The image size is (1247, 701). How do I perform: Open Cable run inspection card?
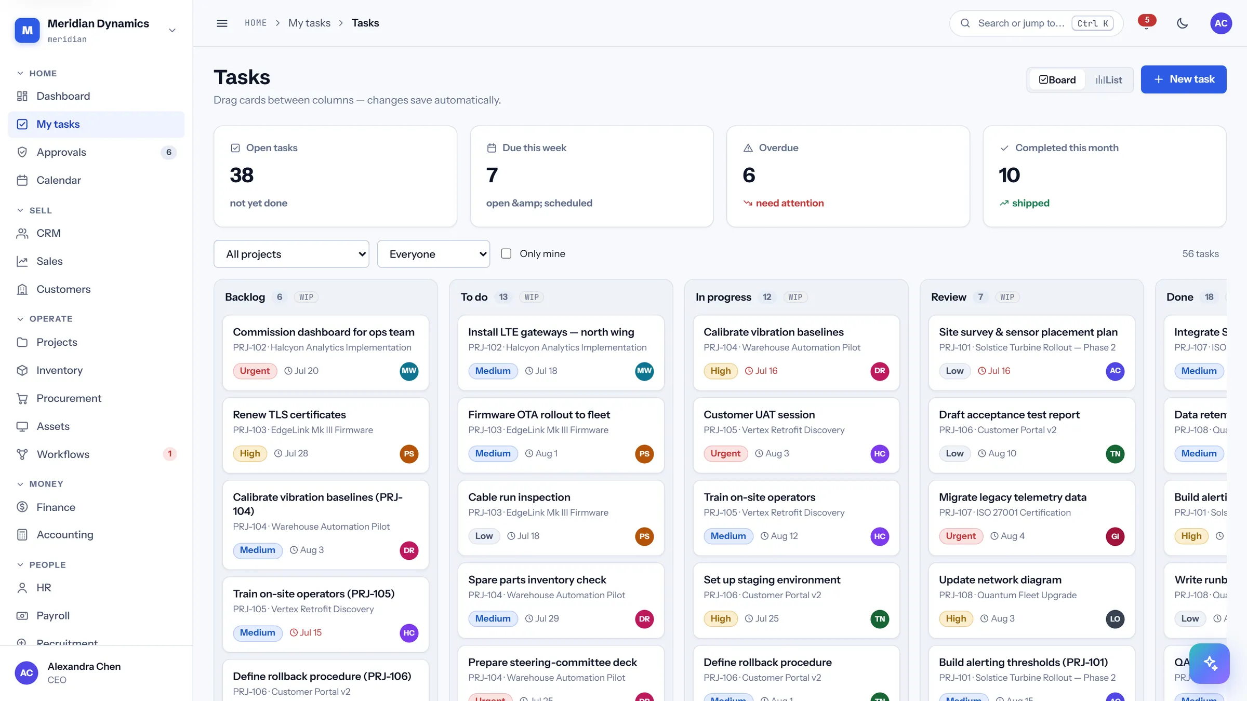point(561,518)
